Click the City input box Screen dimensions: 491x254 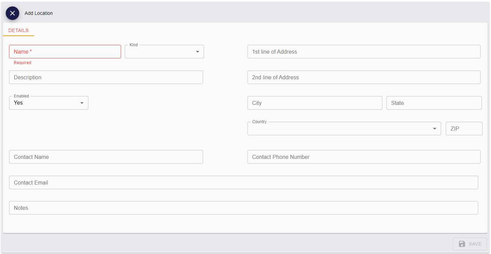(x=315, y=103)
